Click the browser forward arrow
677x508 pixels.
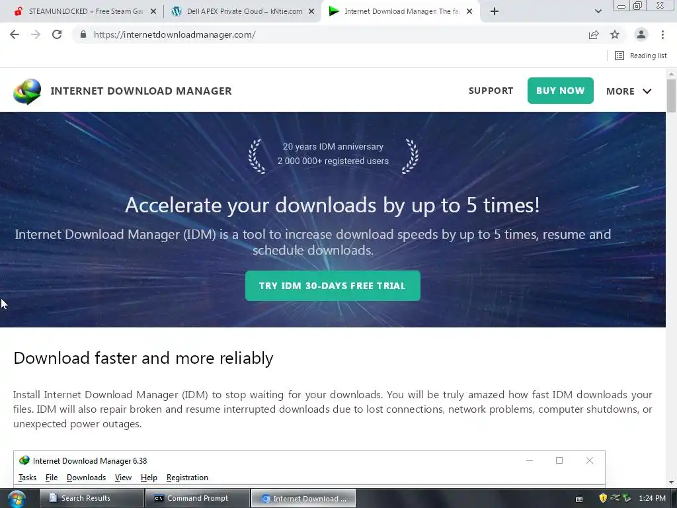(36, 34)
